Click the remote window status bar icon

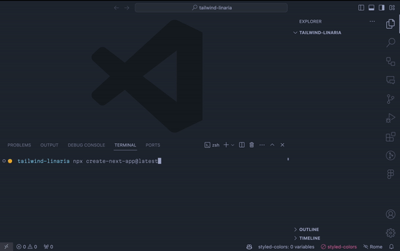click(x=7, y=246)
